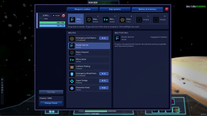Click the Empty slot H
207x116 pixels.
point(143,19)
